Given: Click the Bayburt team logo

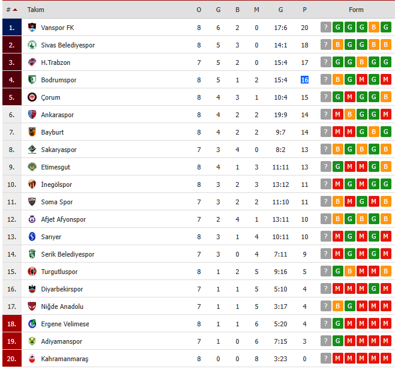Looking at the screenshot, I should [x=32, y=132].
